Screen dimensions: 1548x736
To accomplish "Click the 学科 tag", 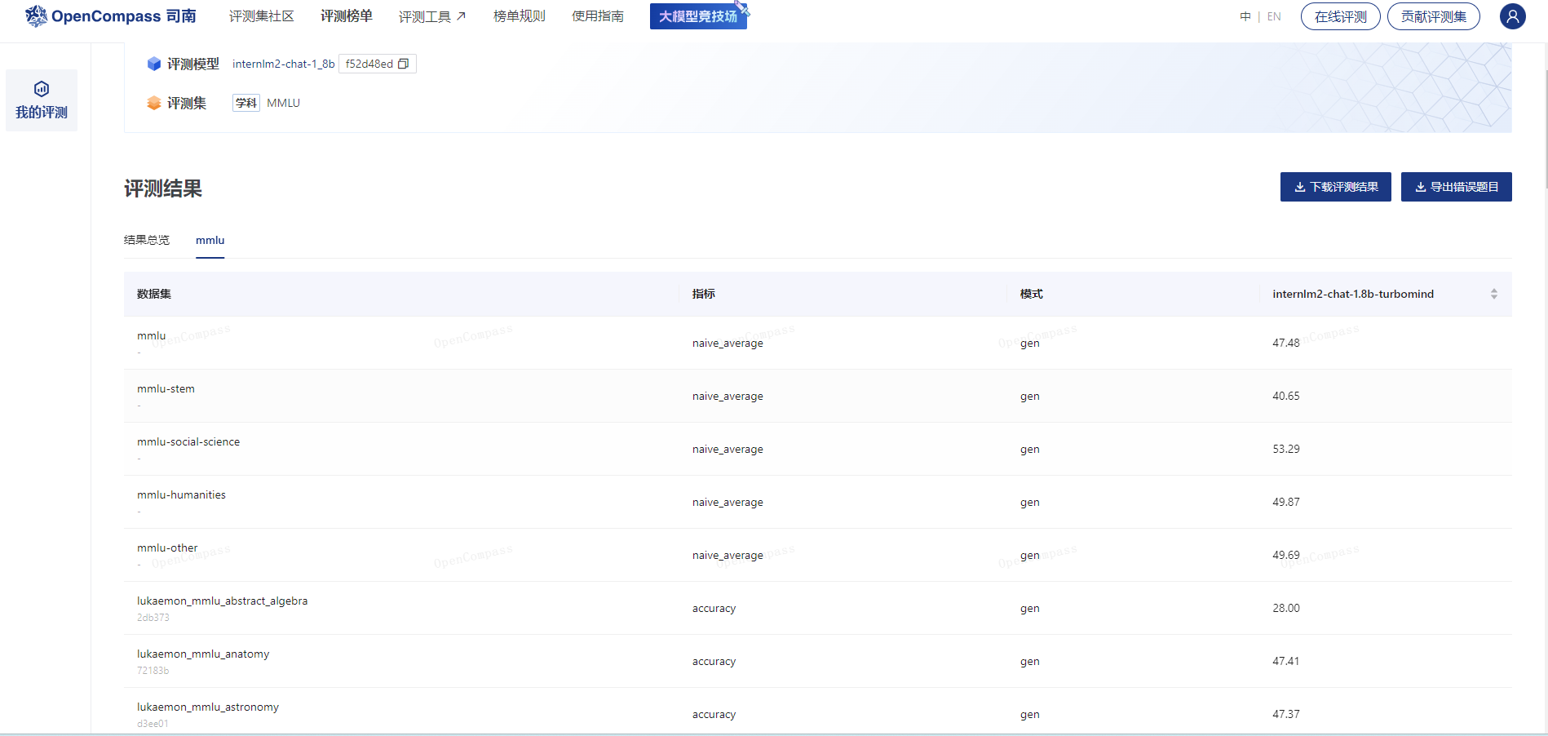I will (x=246, y=103).
